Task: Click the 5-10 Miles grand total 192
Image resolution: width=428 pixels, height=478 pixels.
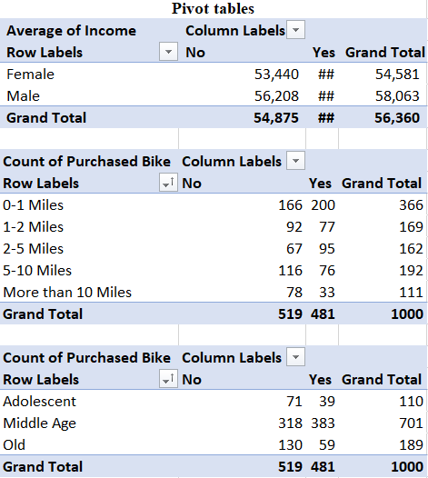Action: (412, 271)
